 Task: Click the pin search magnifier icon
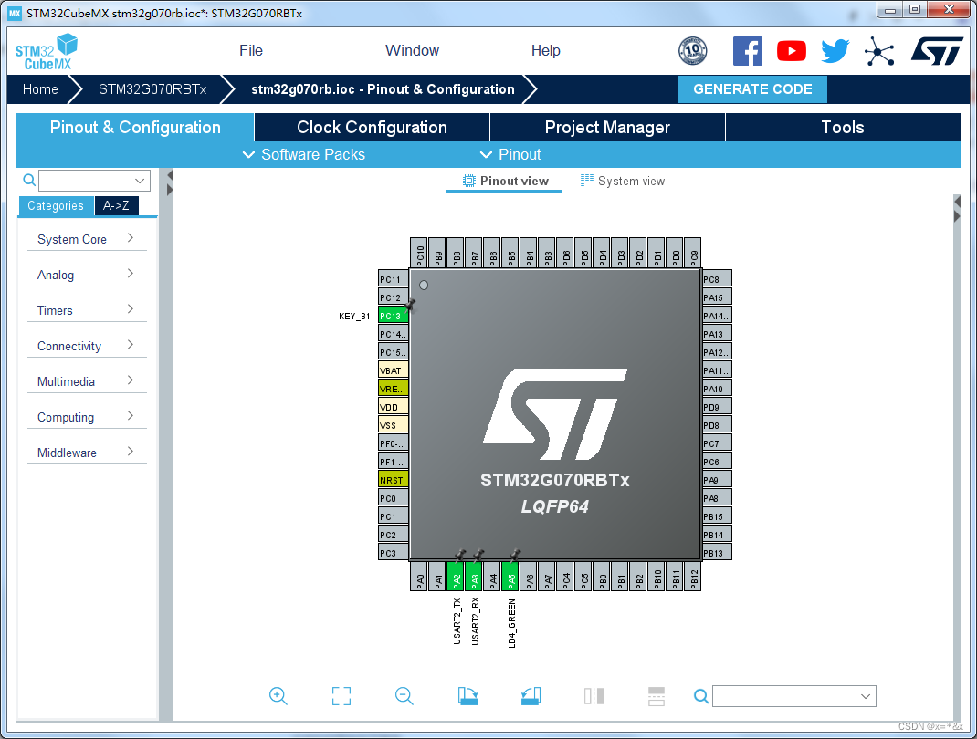701,696
